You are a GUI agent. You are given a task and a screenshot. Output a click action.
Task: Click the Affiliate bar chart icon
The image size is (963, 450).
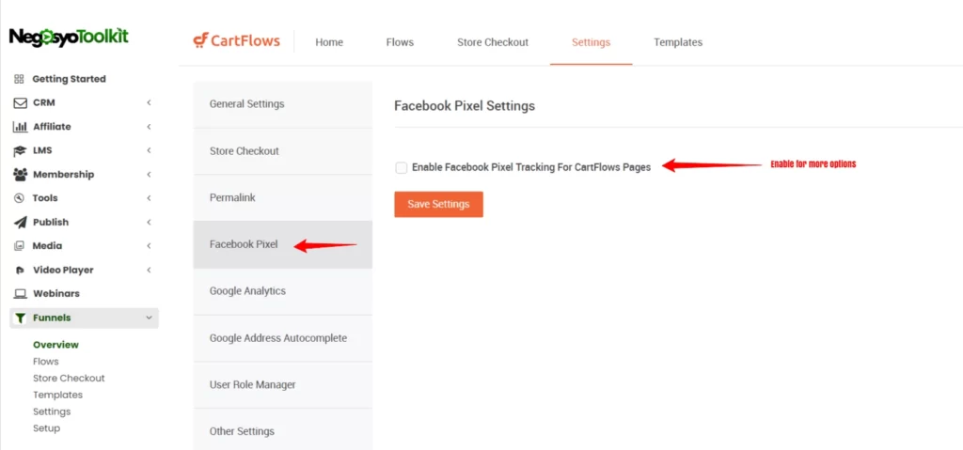coord(20,127)
